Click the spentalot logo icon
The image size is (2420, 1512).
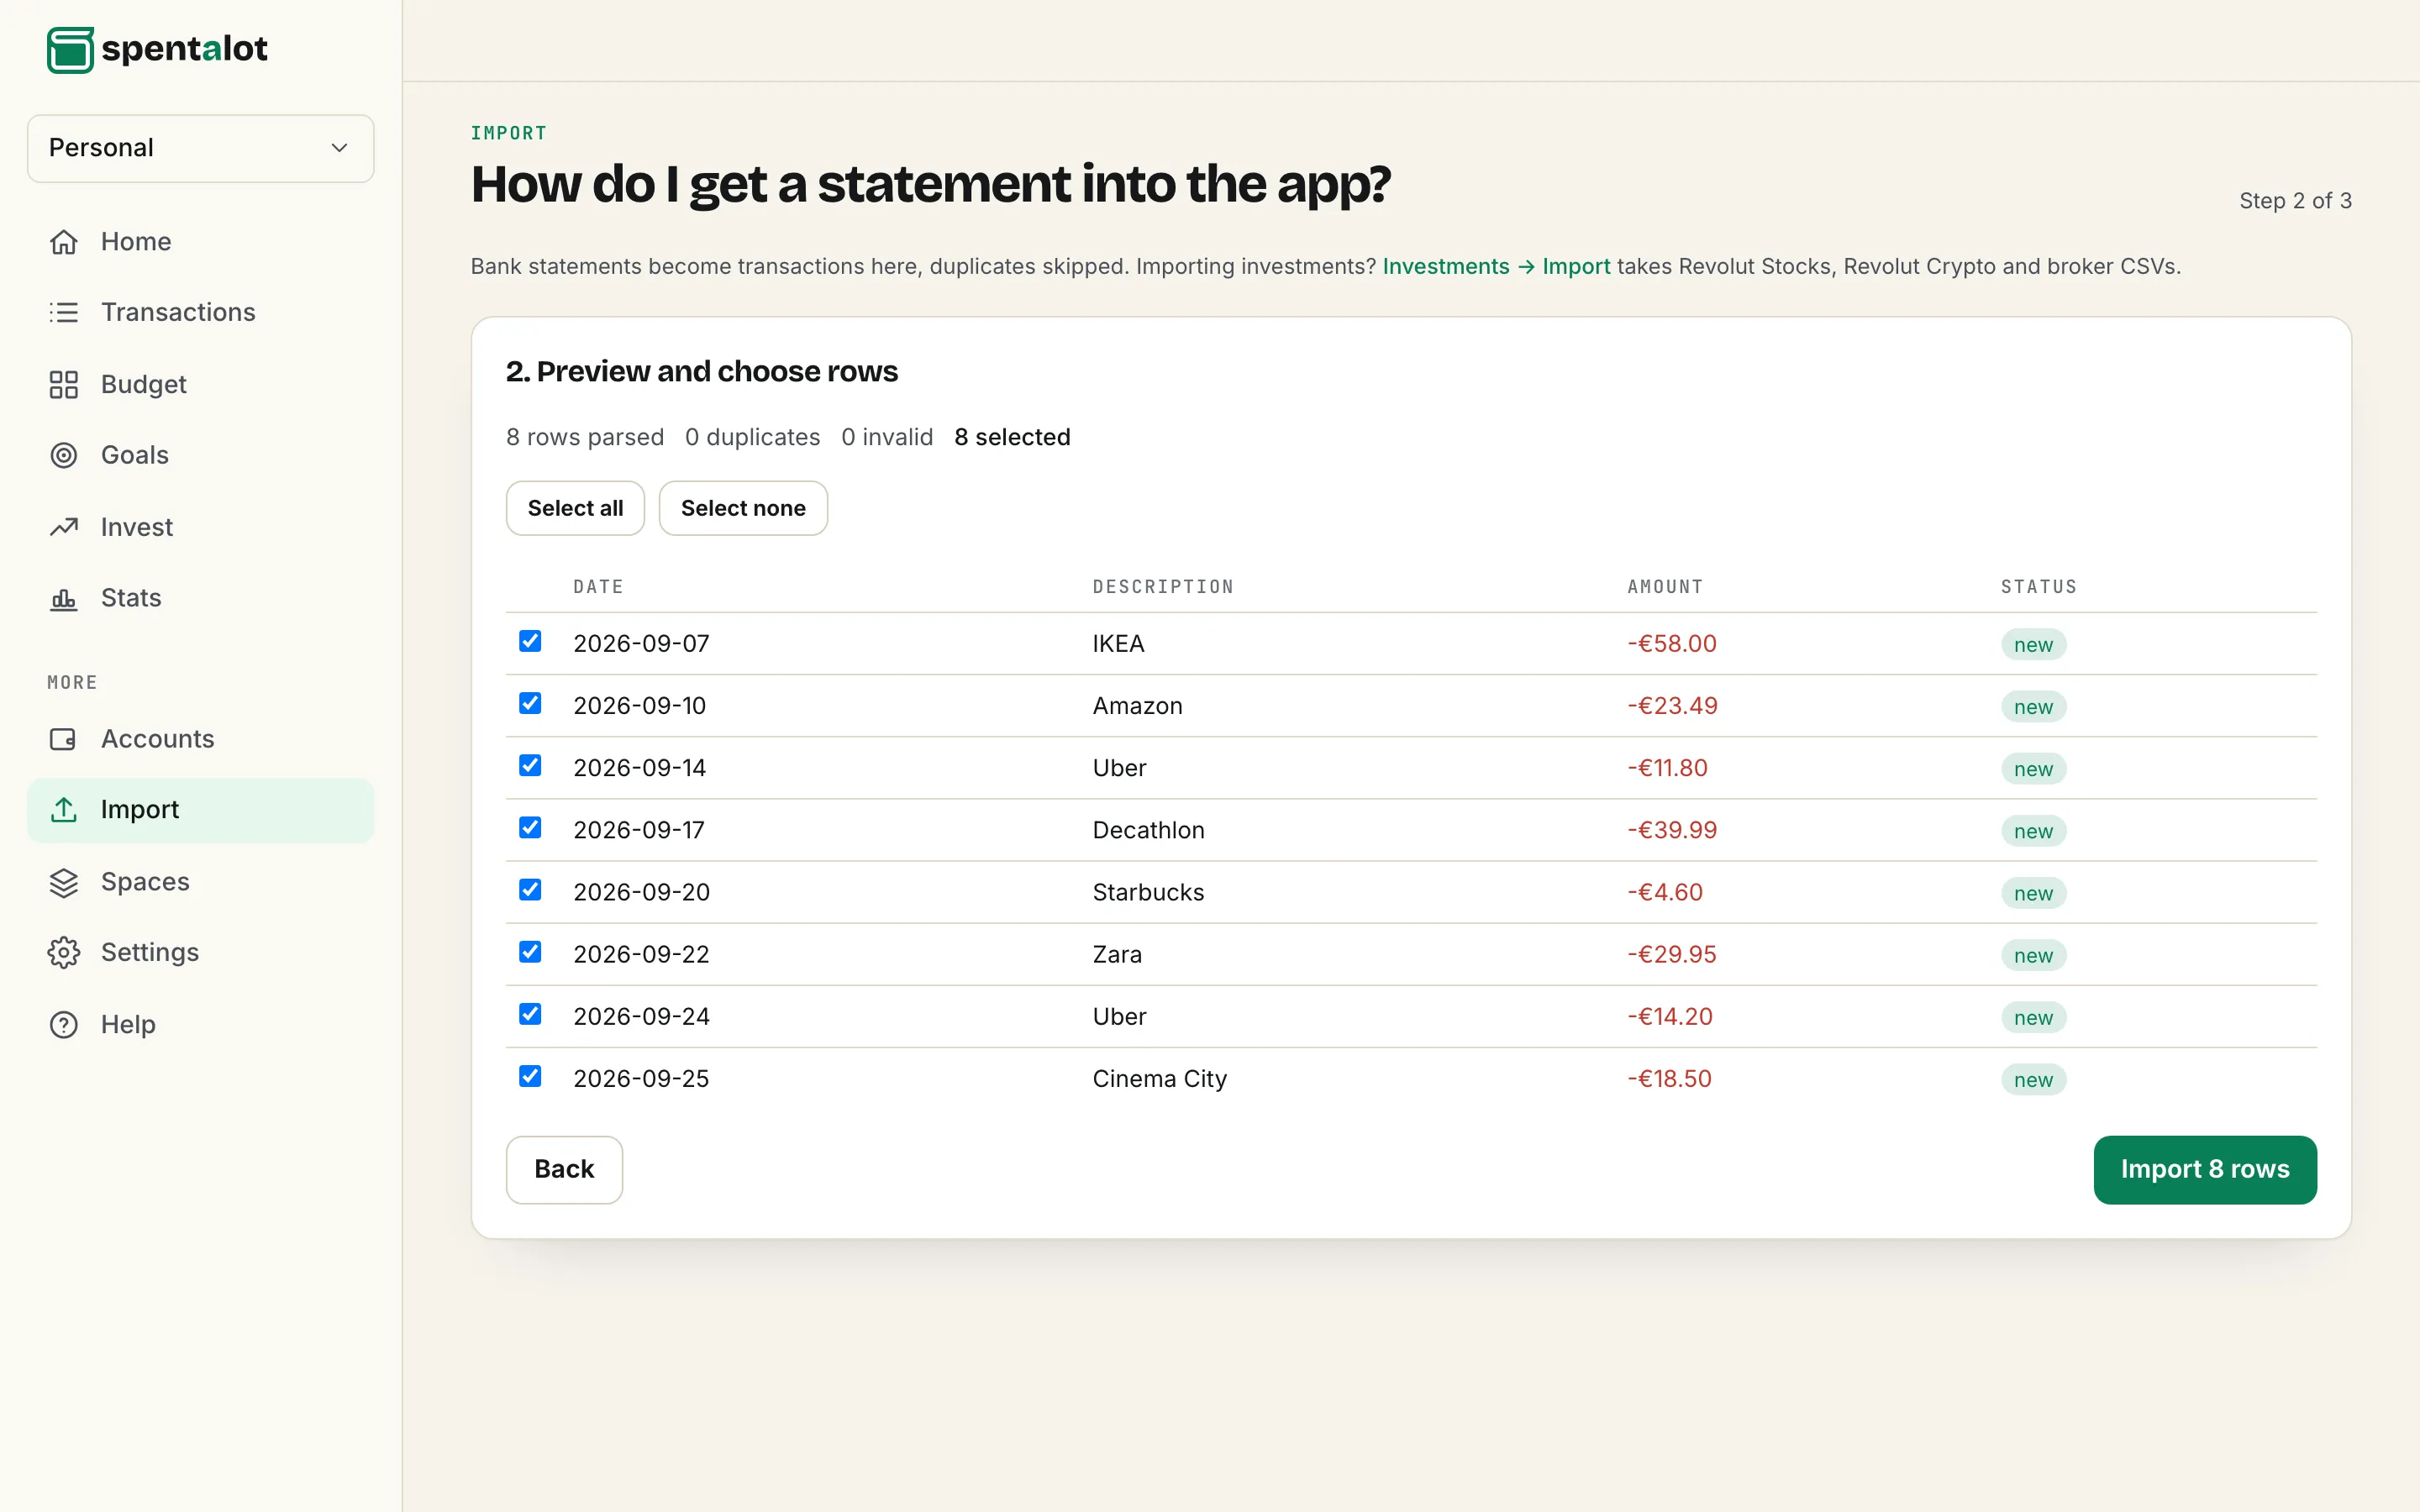point(70,49)
